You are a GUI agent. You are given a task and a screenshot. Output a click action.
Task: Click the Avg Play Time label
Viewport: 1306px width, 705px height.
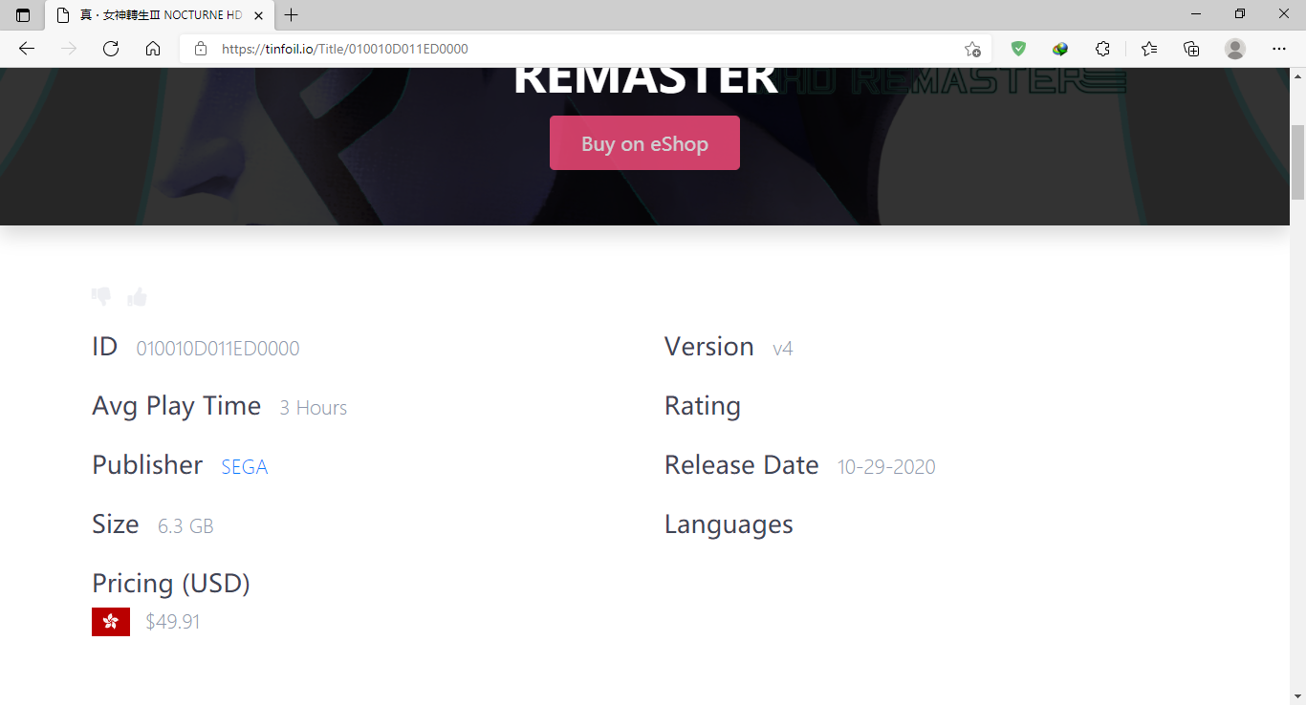click(x=177, y=406)
